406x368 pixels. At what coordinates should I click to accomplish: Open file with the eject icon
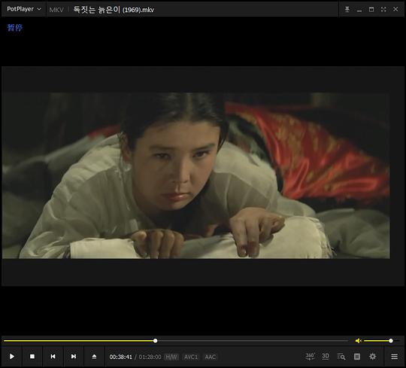coord(94,357)
